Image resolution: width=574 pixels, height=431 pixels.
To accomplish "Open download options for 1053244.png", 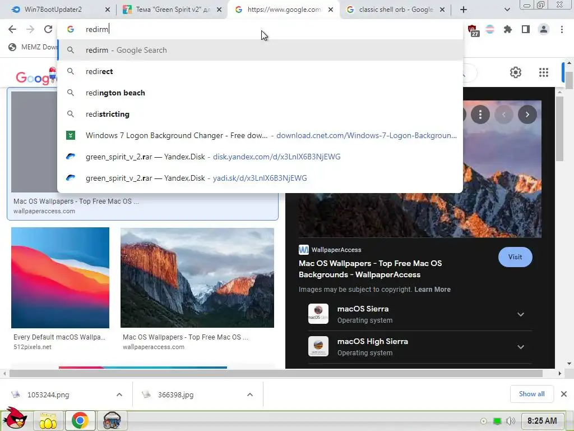I will click(x=119, y=395).
